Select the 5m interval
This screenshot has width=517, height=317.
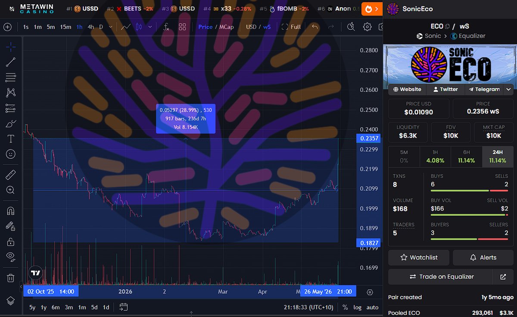(51, 27)
